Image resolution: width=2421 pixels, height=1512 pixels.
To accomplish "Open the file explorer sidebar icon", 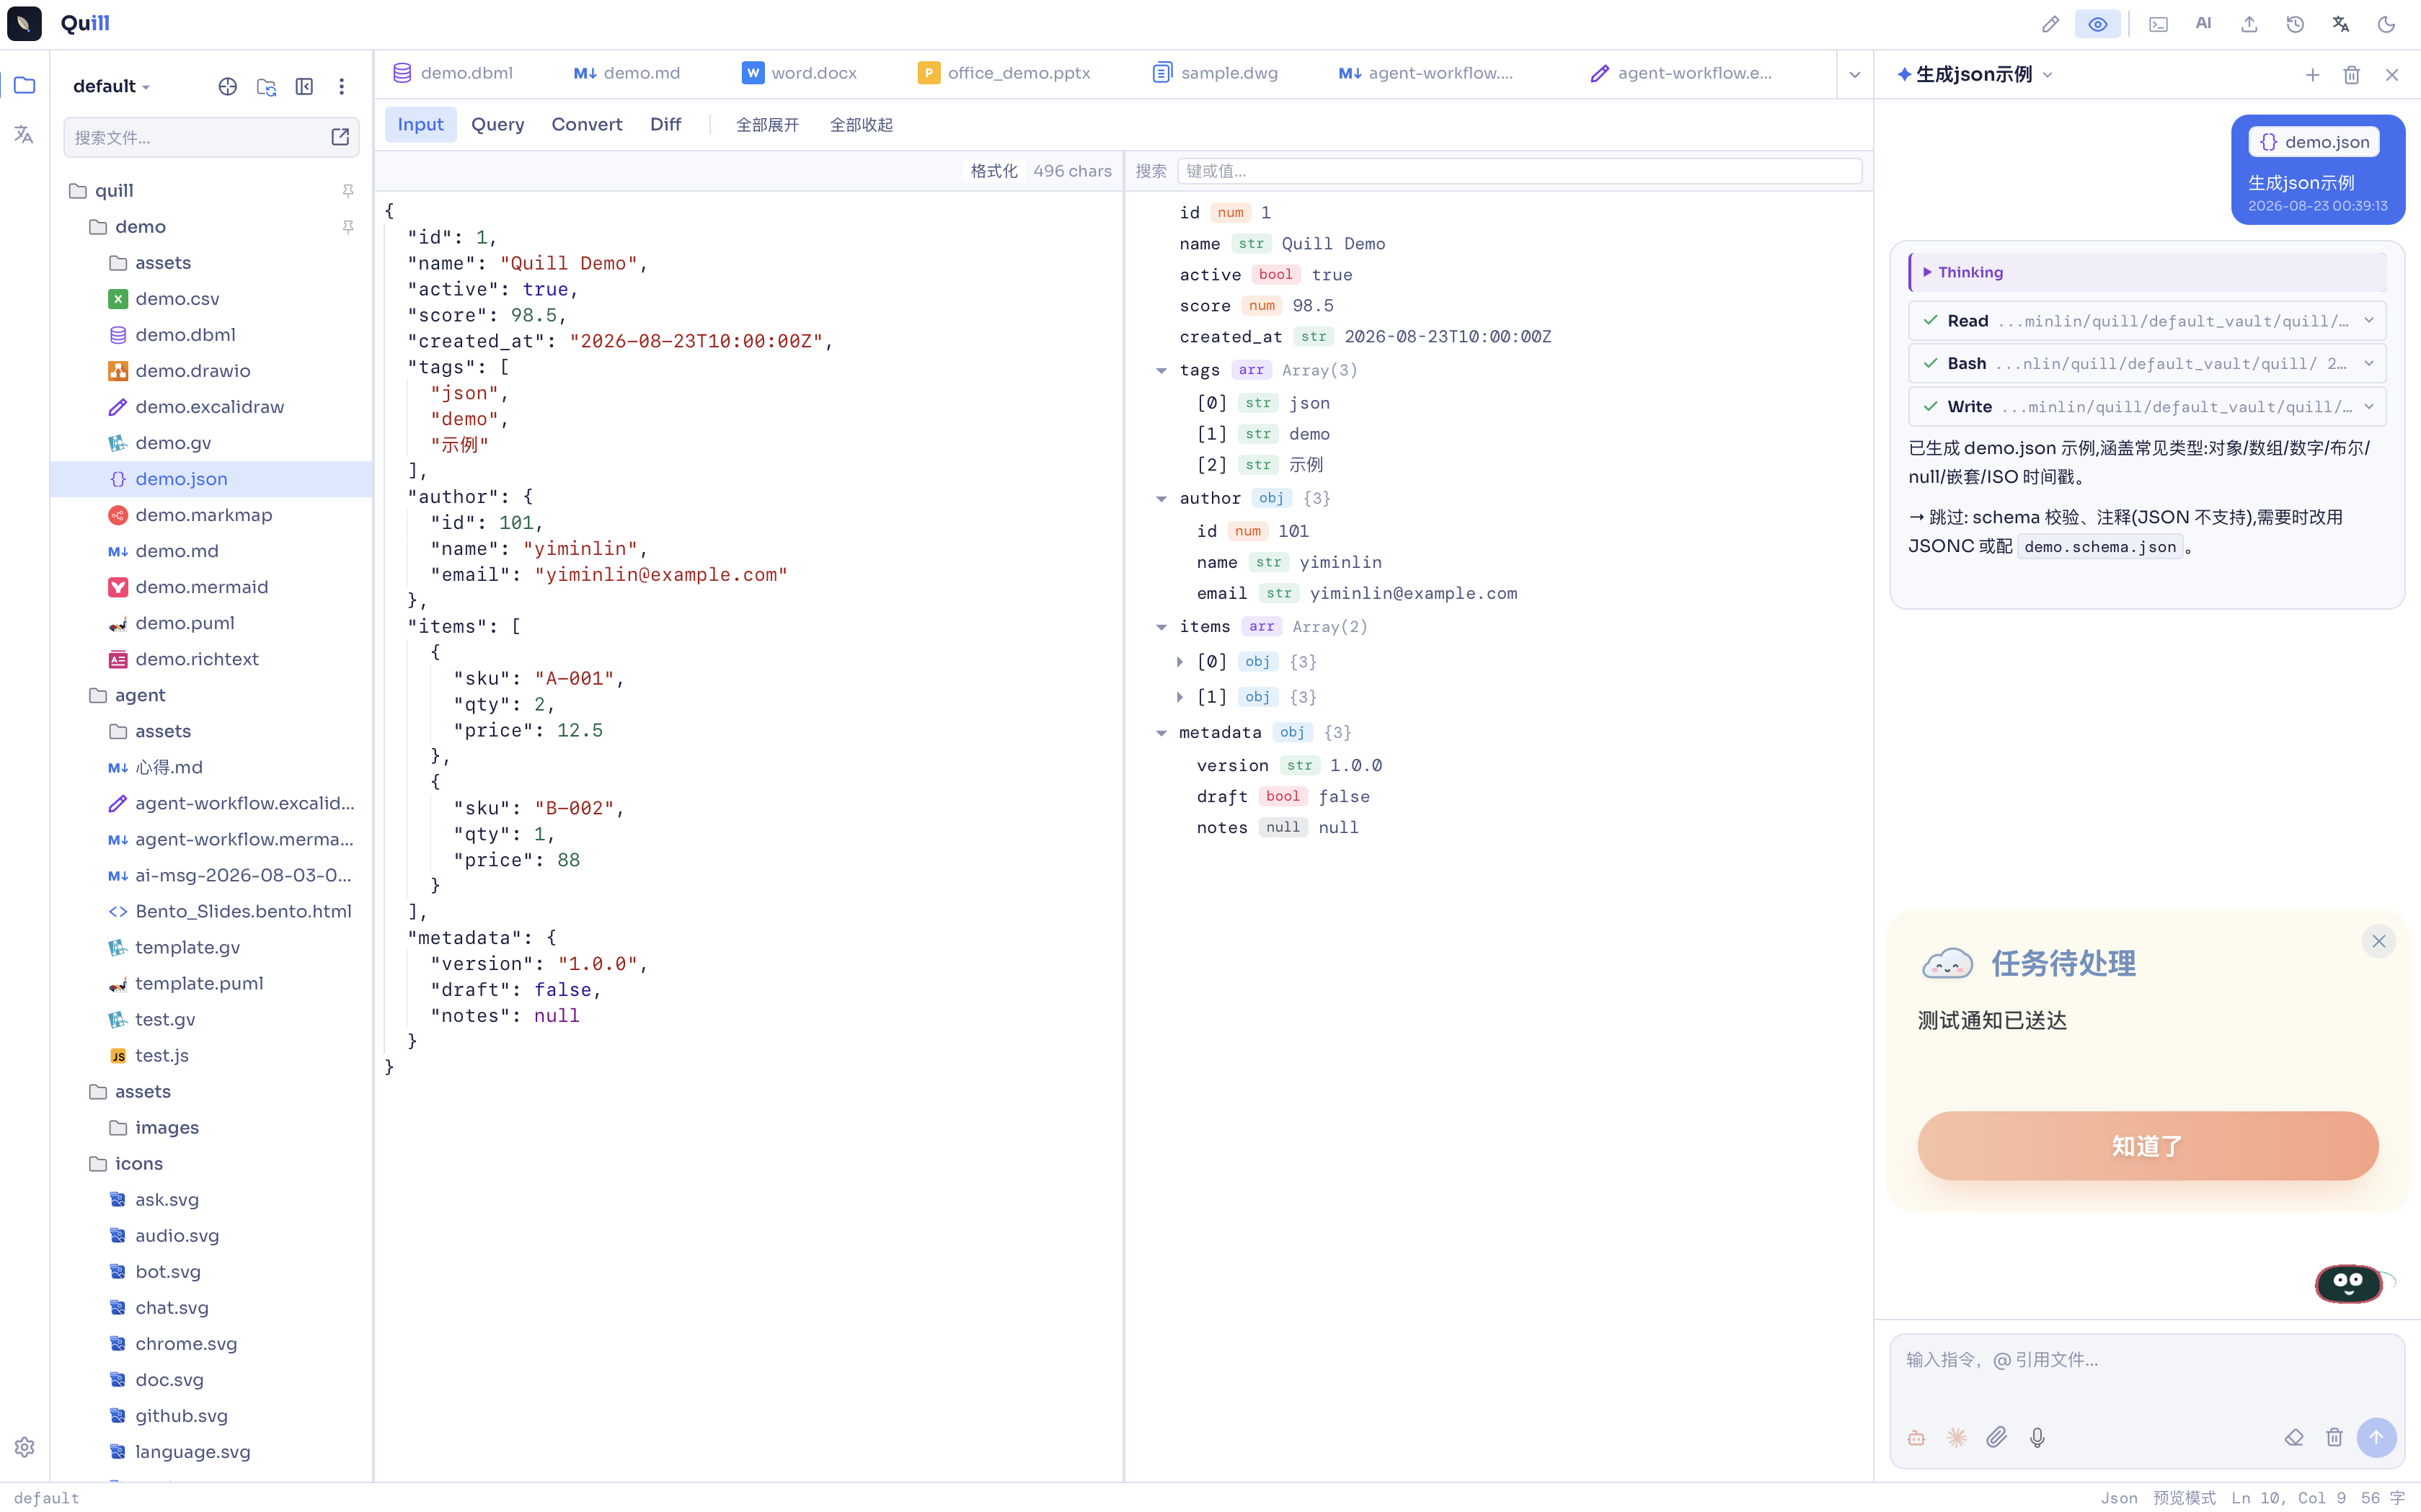I will coord(24,85).
